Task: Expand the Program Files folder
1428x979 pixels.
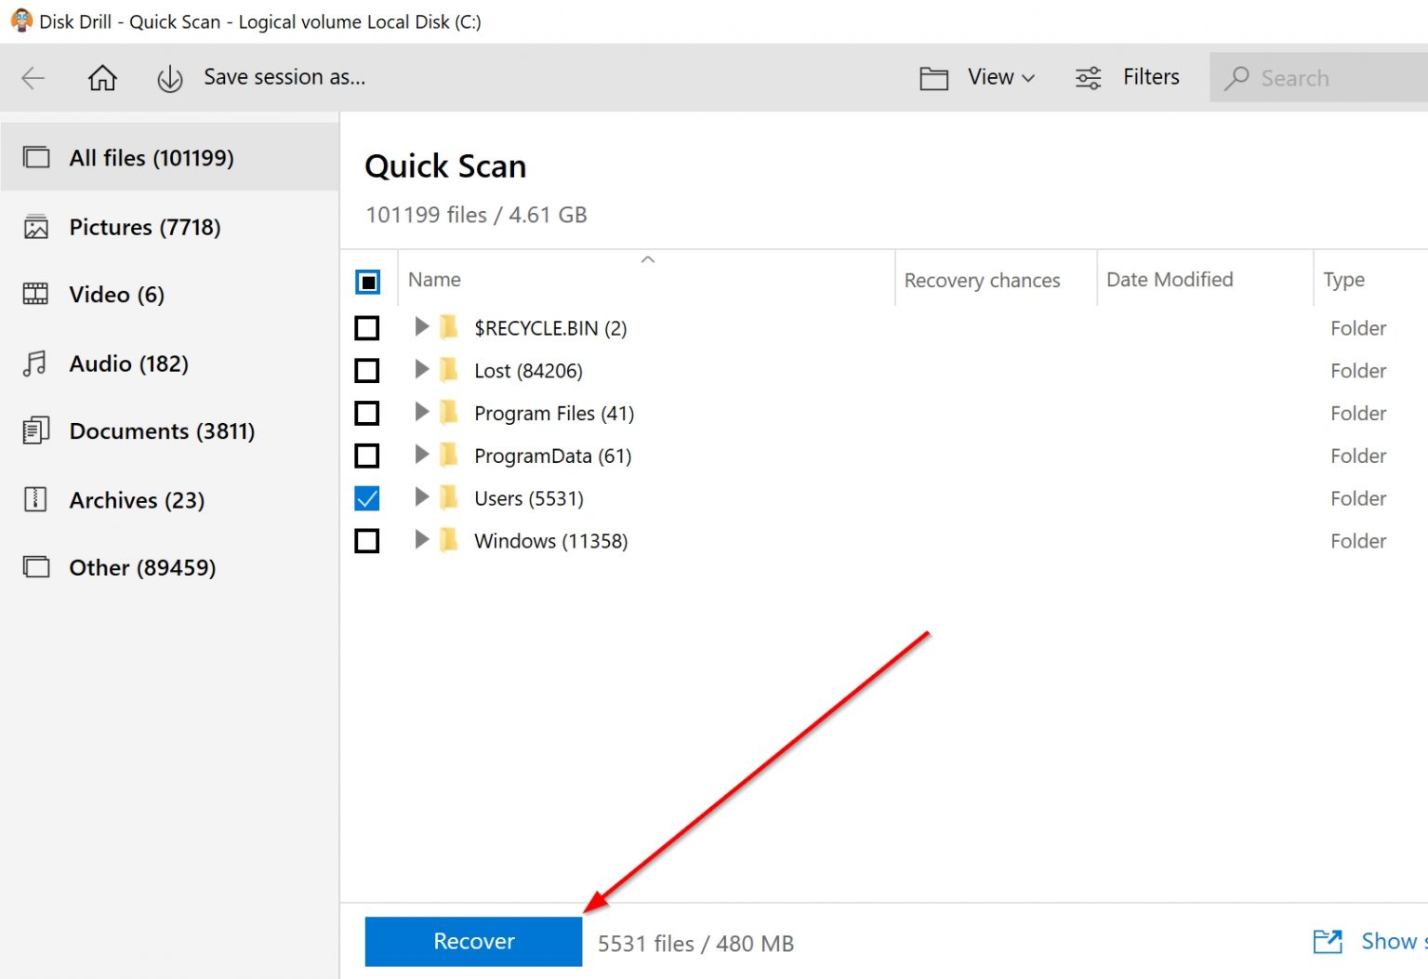Action: point(421,413)
